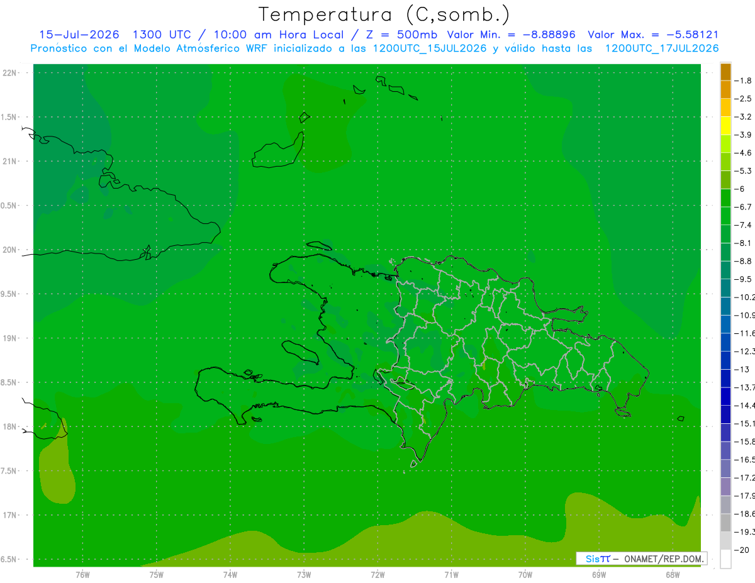
Task: Click the '68W' longitude label
Action: point(673,575)
